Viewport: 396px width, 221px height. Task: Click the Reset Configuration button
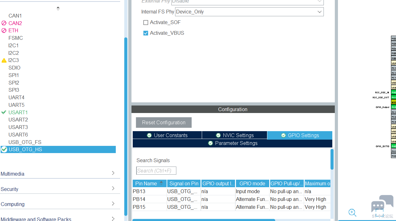[x=164, y=122]
